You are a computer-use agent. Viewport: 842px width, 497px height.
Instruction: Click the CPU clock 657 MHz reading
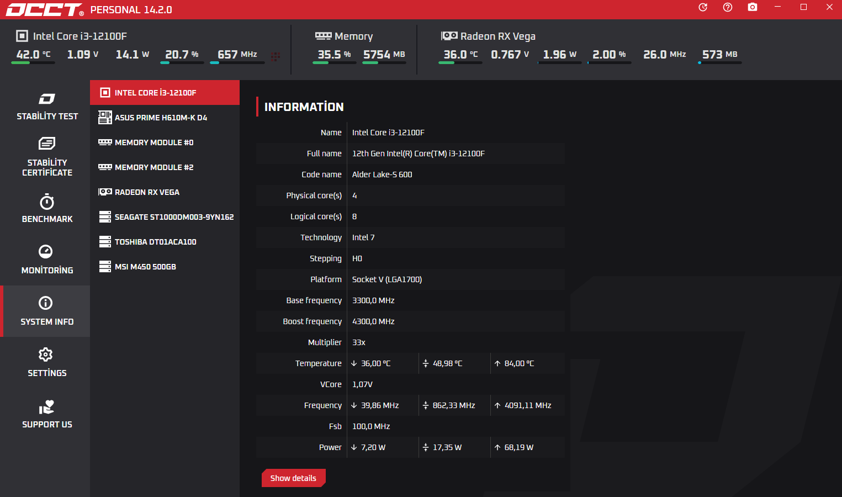(237, 54)
